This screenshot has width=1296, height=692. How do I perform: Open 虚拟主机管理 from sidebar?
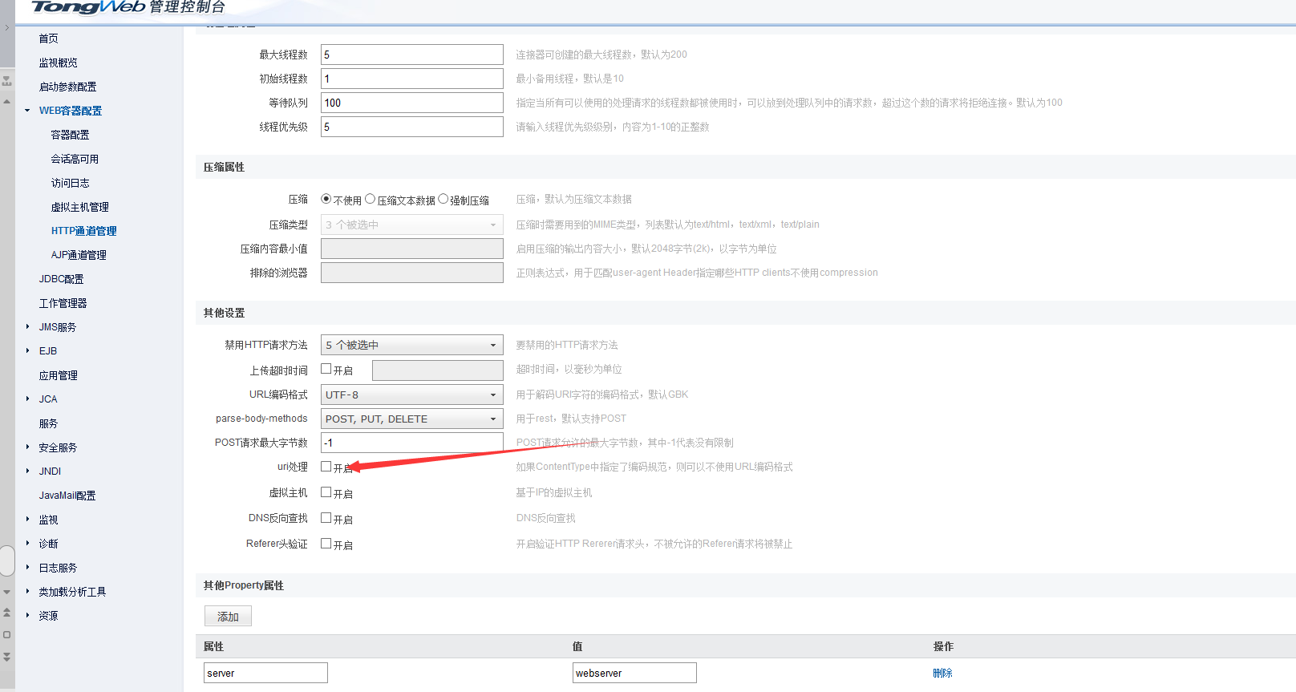[79, 207]
